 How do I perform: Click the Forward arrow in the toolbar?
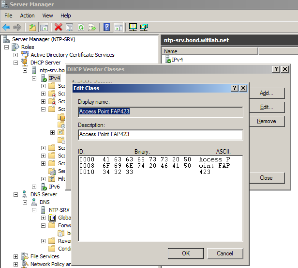tap(17, 27)
